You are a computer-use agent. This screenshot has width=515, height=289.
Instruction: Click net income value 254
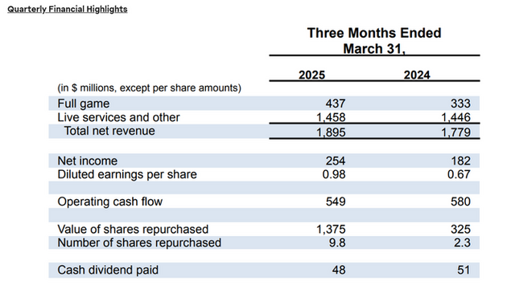336,161
